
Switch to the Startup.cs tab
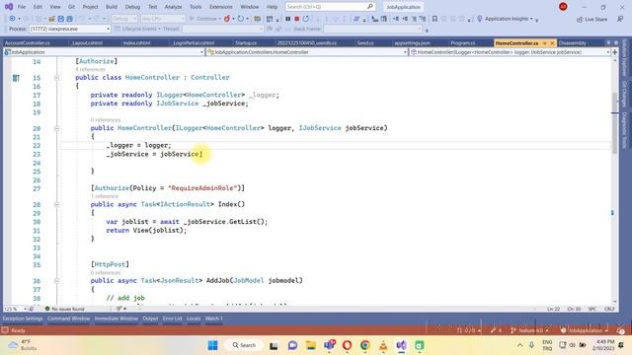[245, 42]
